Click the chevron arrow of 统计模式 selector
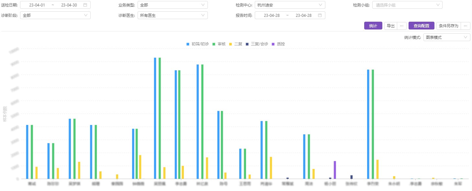 tap(466, 37)
